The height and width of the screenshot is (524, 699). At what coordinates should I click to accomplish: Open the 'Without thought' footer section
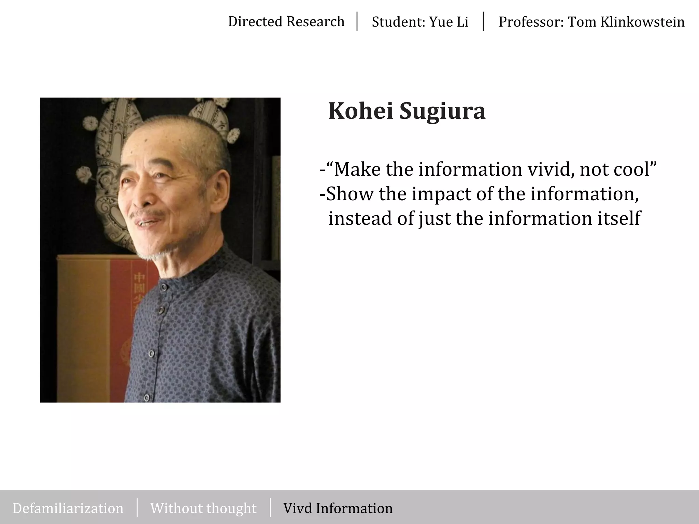(203, 508)
